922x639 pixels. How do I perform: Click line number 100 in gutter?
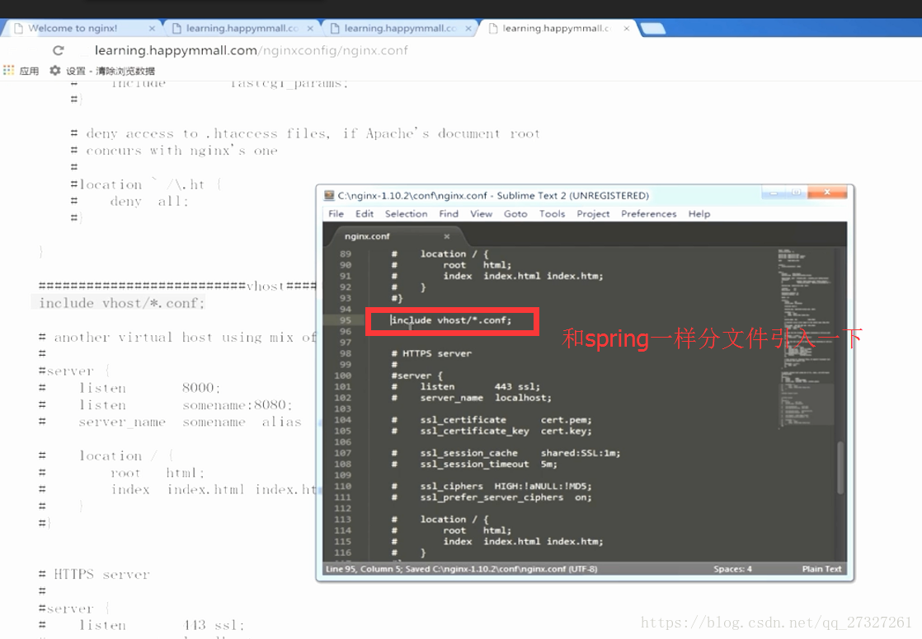pyautogui.click(x=343, y=375)
